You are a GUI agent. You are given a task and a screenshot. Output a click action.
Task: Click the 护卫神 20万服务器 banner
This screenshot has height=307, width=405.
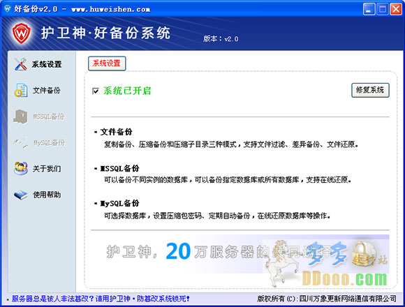(x=240, y=254)
